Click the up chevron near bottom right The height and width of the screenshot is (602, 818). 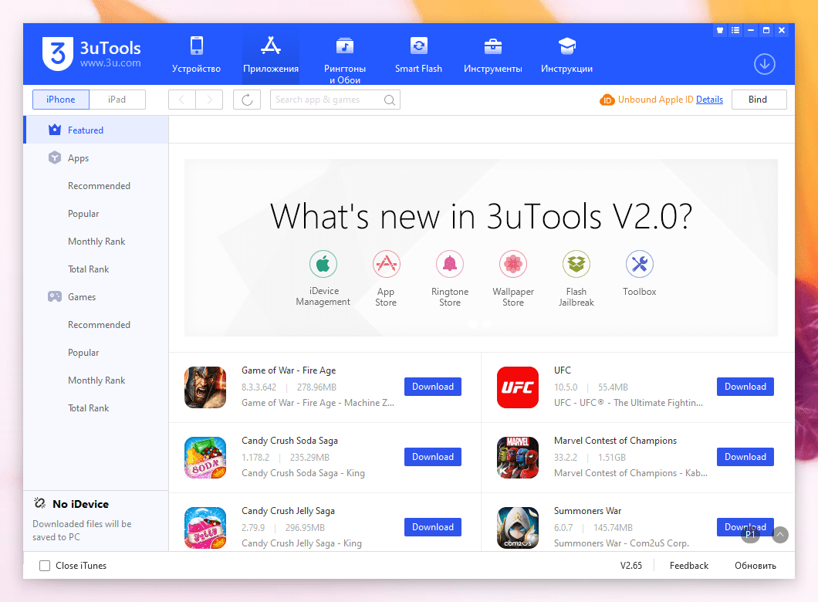(x=779, y=534)
